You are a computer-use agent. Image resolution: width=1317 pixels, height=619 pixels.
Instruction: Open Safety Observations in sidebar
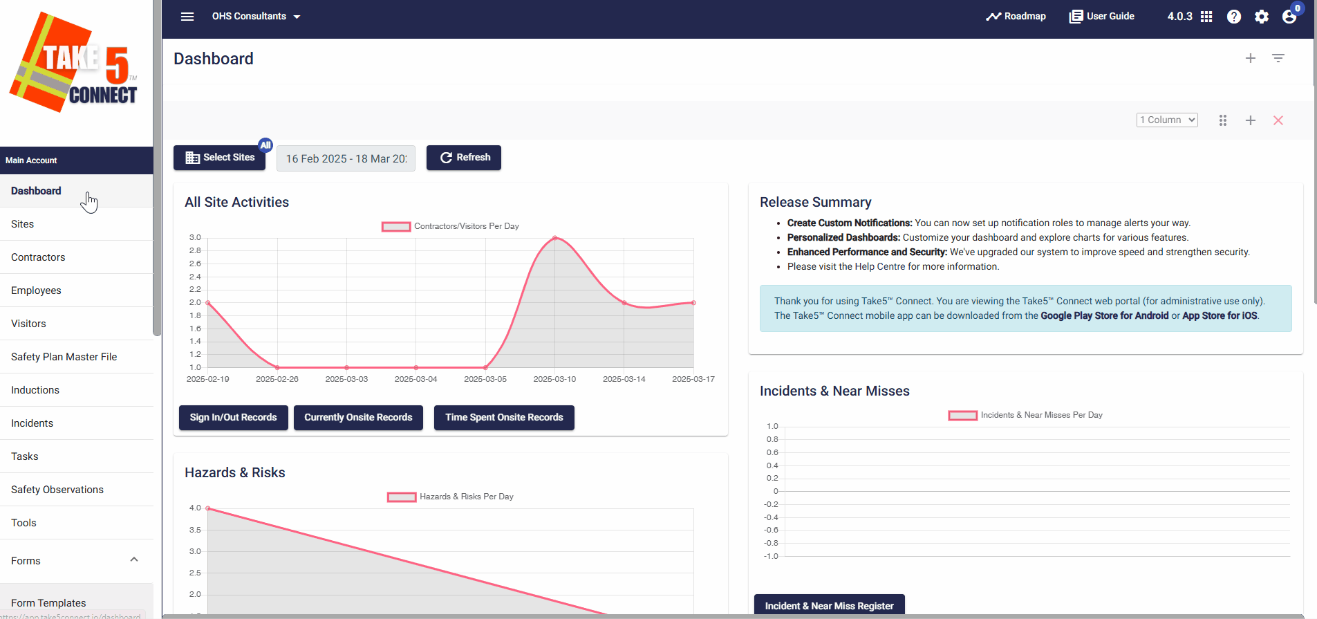tap(76, 490)
